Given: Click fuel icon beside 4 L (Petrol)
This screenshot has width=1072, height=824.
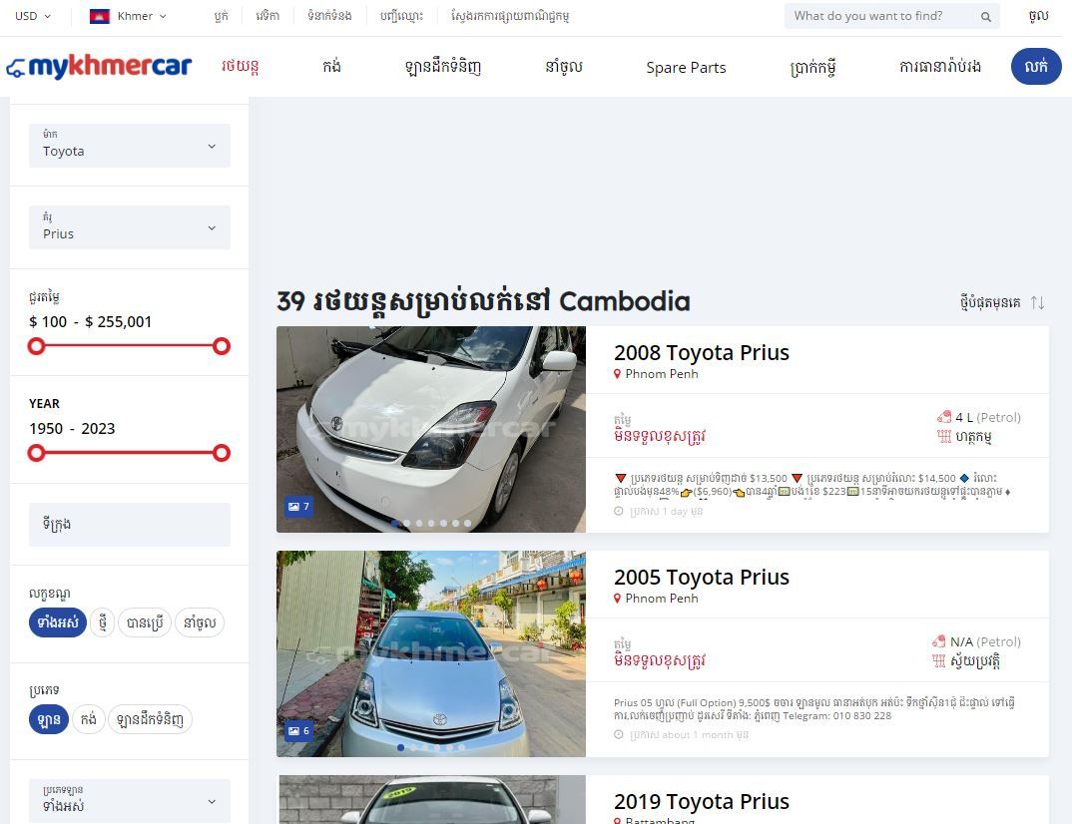Looking at the screenshot, I should pos(944,417).
